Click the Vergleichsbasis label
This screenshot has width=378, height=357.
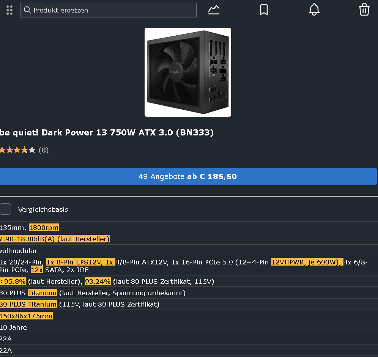point(43,209)
